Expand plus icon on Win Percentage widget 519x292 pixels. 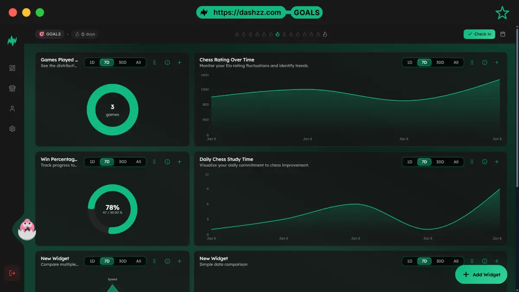click(179, 162)
